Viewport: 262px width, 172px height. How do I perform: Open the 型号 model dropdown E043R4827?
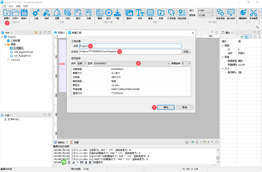[x=131, y=63]
